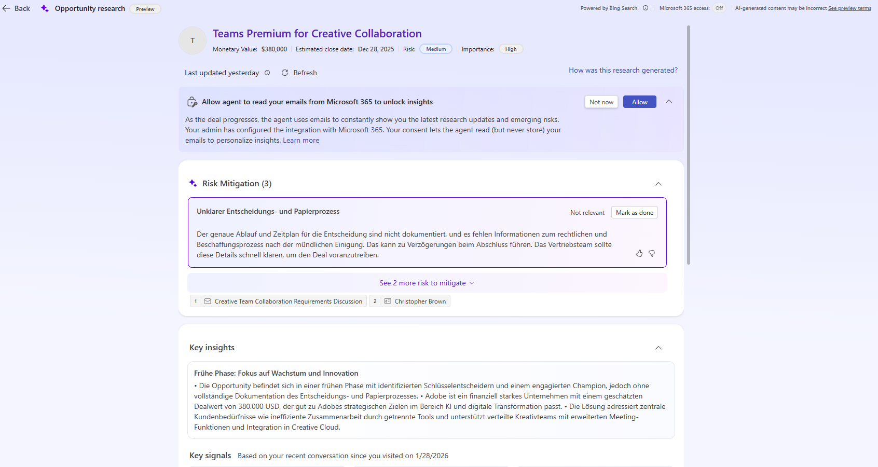The image size is (878, 467).
Task: Open the Learn more link
Action: click(x=301, y=140)
